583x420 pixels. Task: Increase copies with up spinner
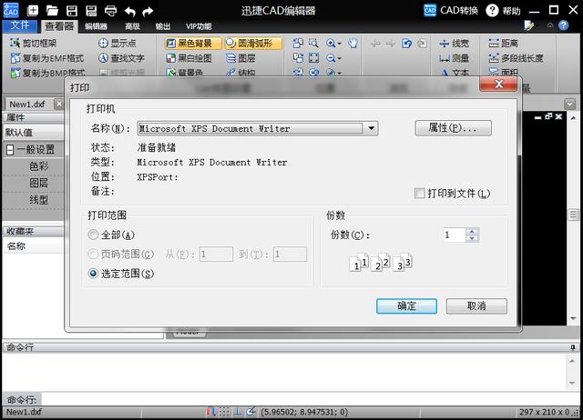[x=472, y=231]
